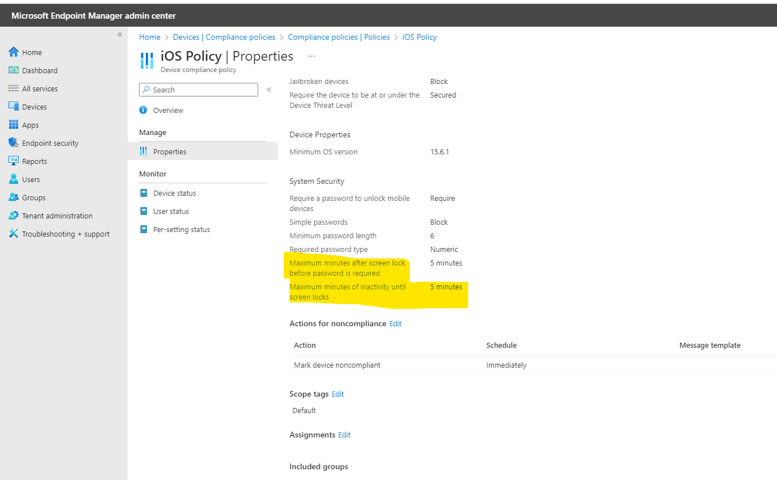Click the Message template column header
Screen dimensions: 777x480
click(x=710, y=345)
